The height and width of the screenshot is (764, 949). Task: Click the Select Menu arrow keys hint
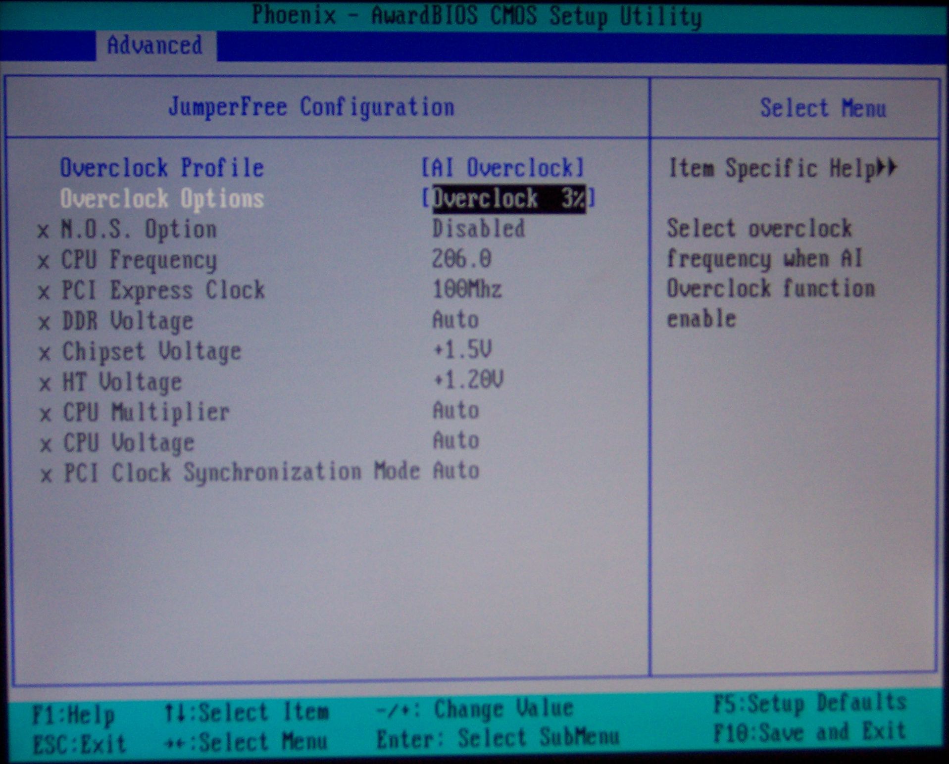(x=246, y=742)
